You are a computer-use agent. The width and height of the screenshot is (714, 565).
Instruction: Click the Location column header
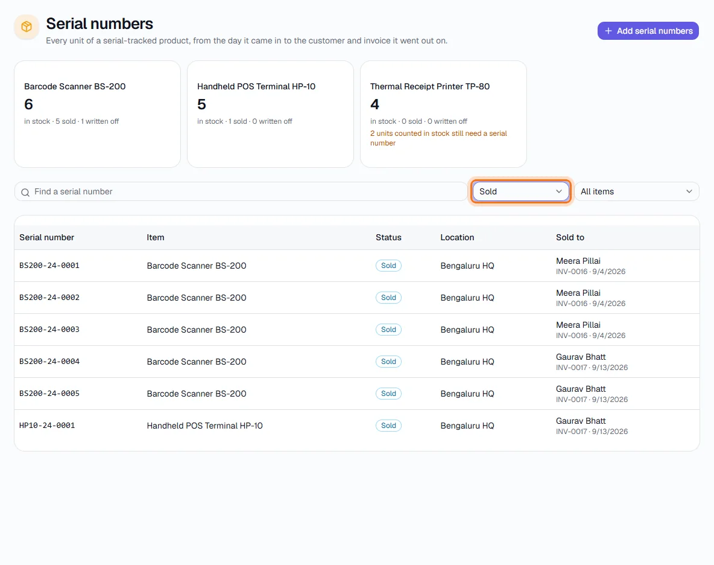[x=457, y=237]
